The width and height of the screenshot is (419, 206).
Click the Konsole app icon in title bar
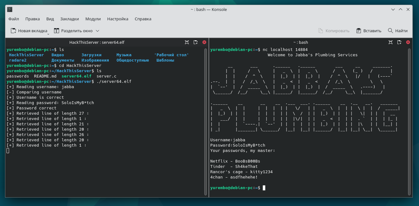pos(10,9)
